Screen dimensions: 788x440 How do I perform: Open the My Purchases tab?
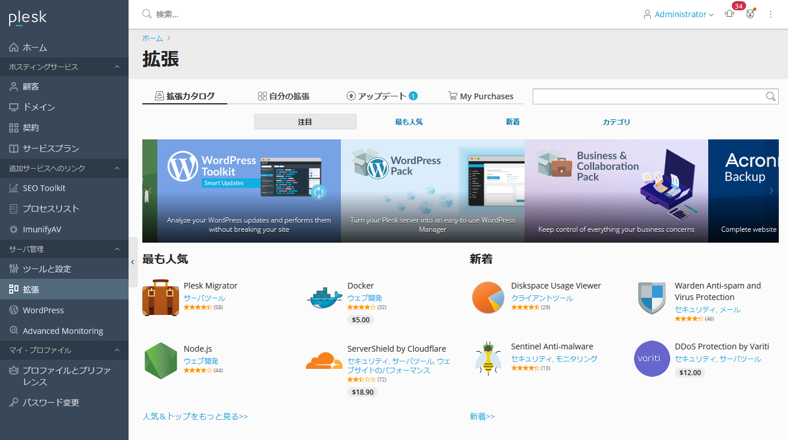coord(480,96)
